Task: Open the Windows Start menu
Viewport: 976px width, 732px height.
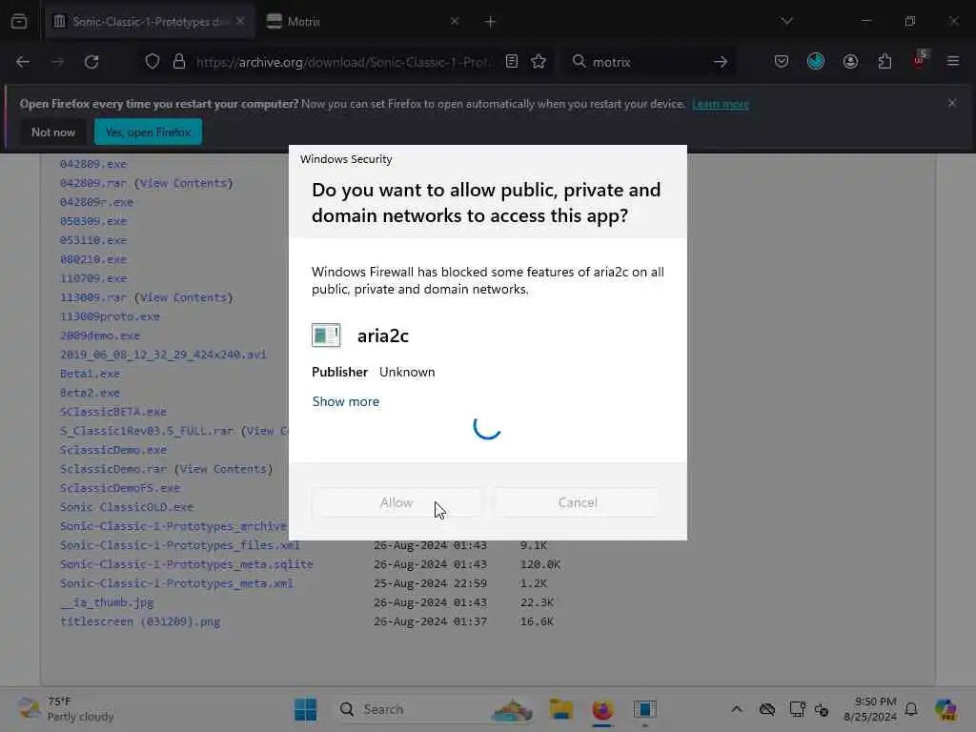Action: pos(305,709)
